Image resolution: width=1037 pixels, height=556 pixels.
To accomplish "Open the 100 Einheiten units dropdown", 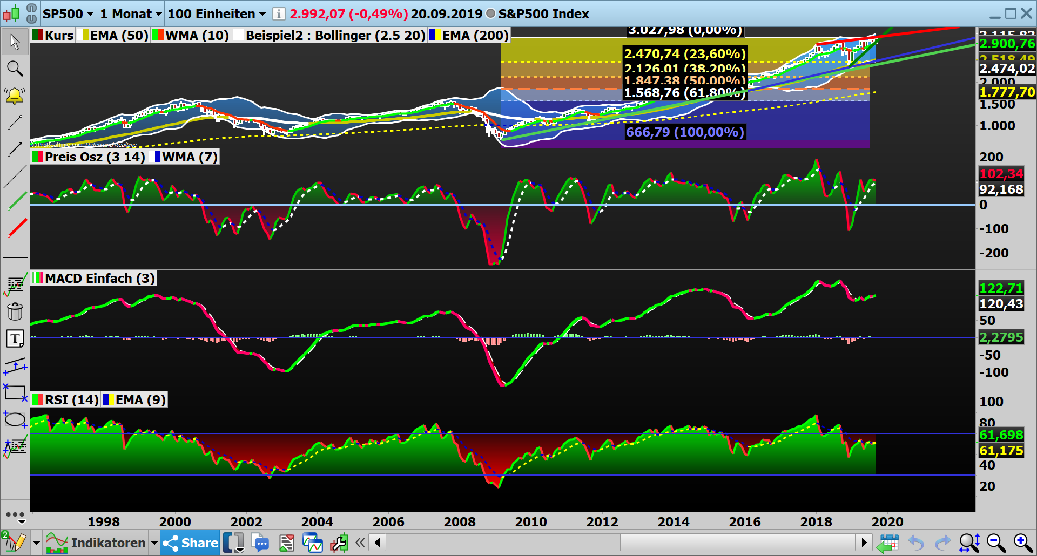I will 216,13.
